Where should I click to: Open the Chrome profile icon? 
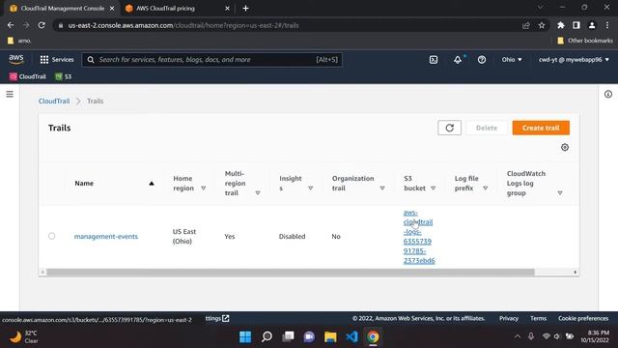coord(592,25)
